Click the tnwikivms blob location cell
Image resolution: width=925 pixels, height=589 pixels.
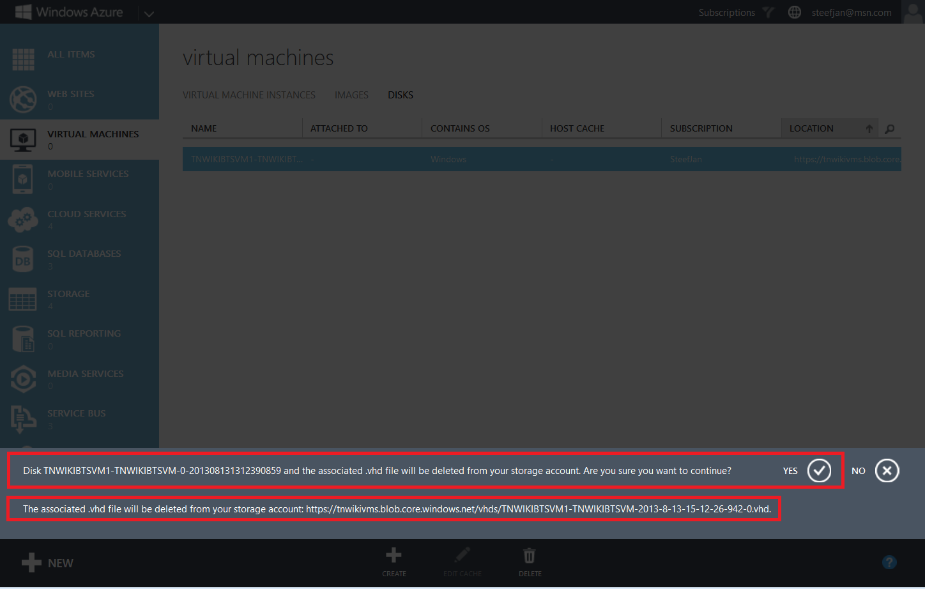click(847, 159)
